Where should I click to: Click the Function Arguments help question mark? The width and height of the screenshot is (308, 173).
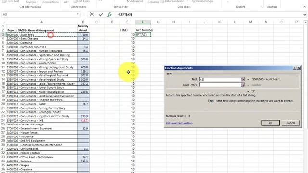pyautogui.click(x=295, y=68)
